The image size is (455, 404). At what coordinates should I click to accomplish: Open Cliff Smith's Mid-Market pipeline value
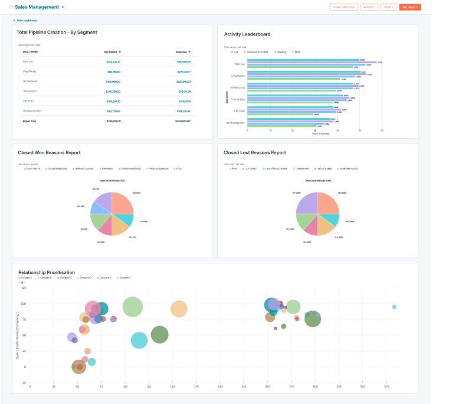coord(113,102)
